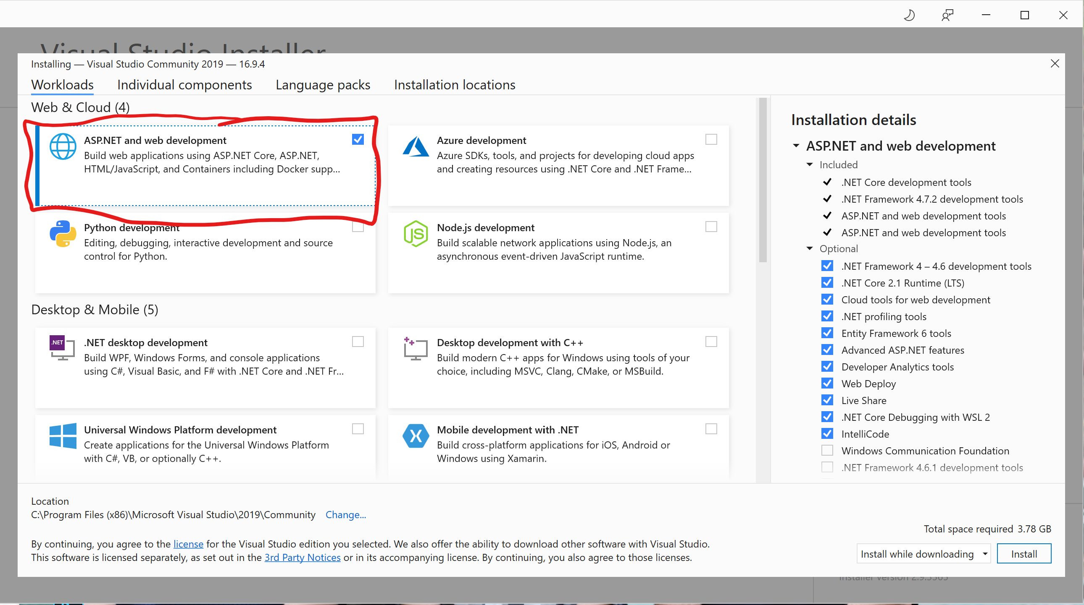1084x605 pixels.
Task: Toggle the dark theme moon icon
Action: click(909, 16)
